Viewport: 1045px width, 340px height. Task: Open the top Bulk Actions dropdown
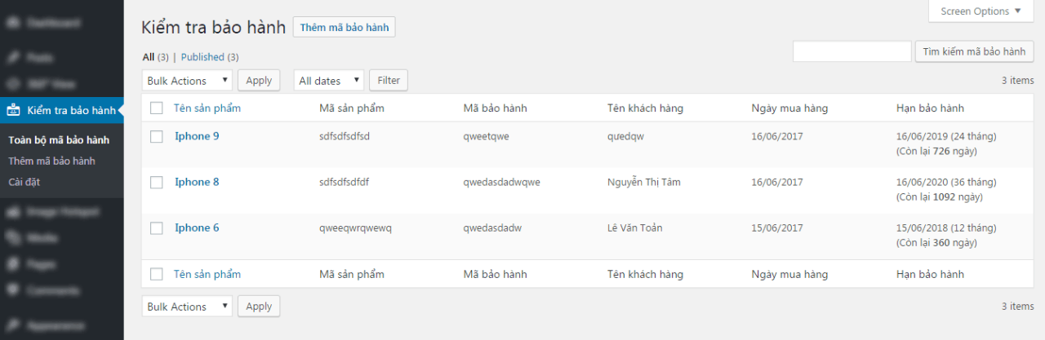(187, 81)
